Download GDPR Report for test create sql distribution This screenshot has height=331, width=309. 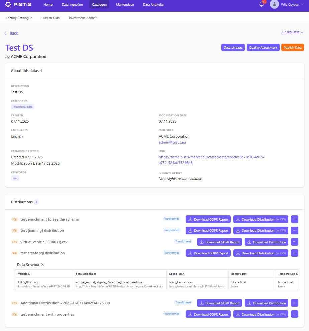click(x=208, y=253)
